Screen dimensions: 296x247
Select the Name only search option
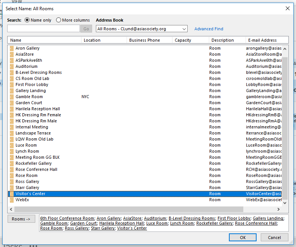[x=27, y=20]
